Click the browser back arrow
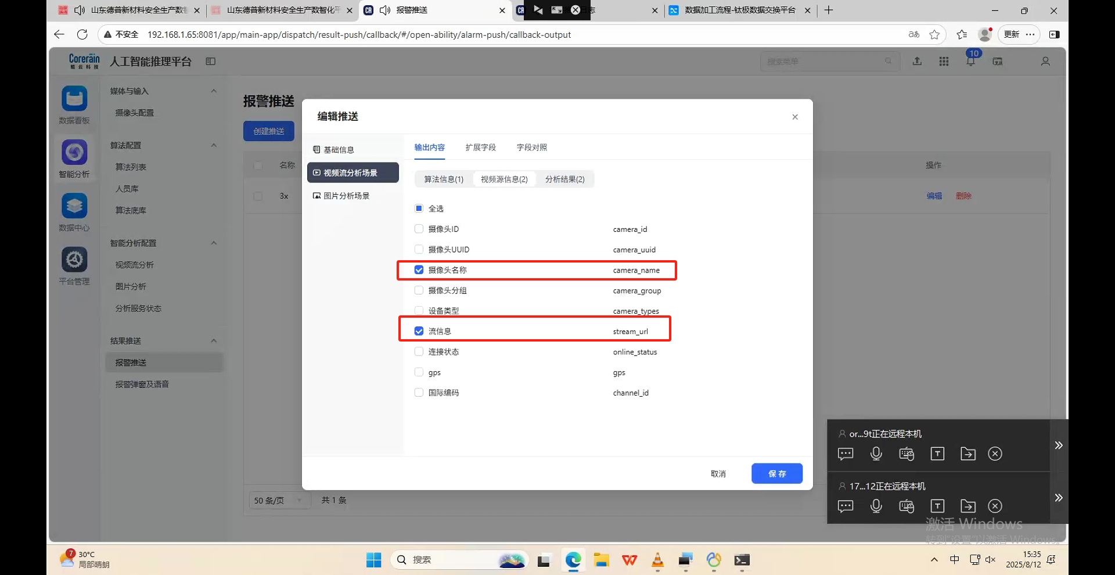 coord(59,34)
